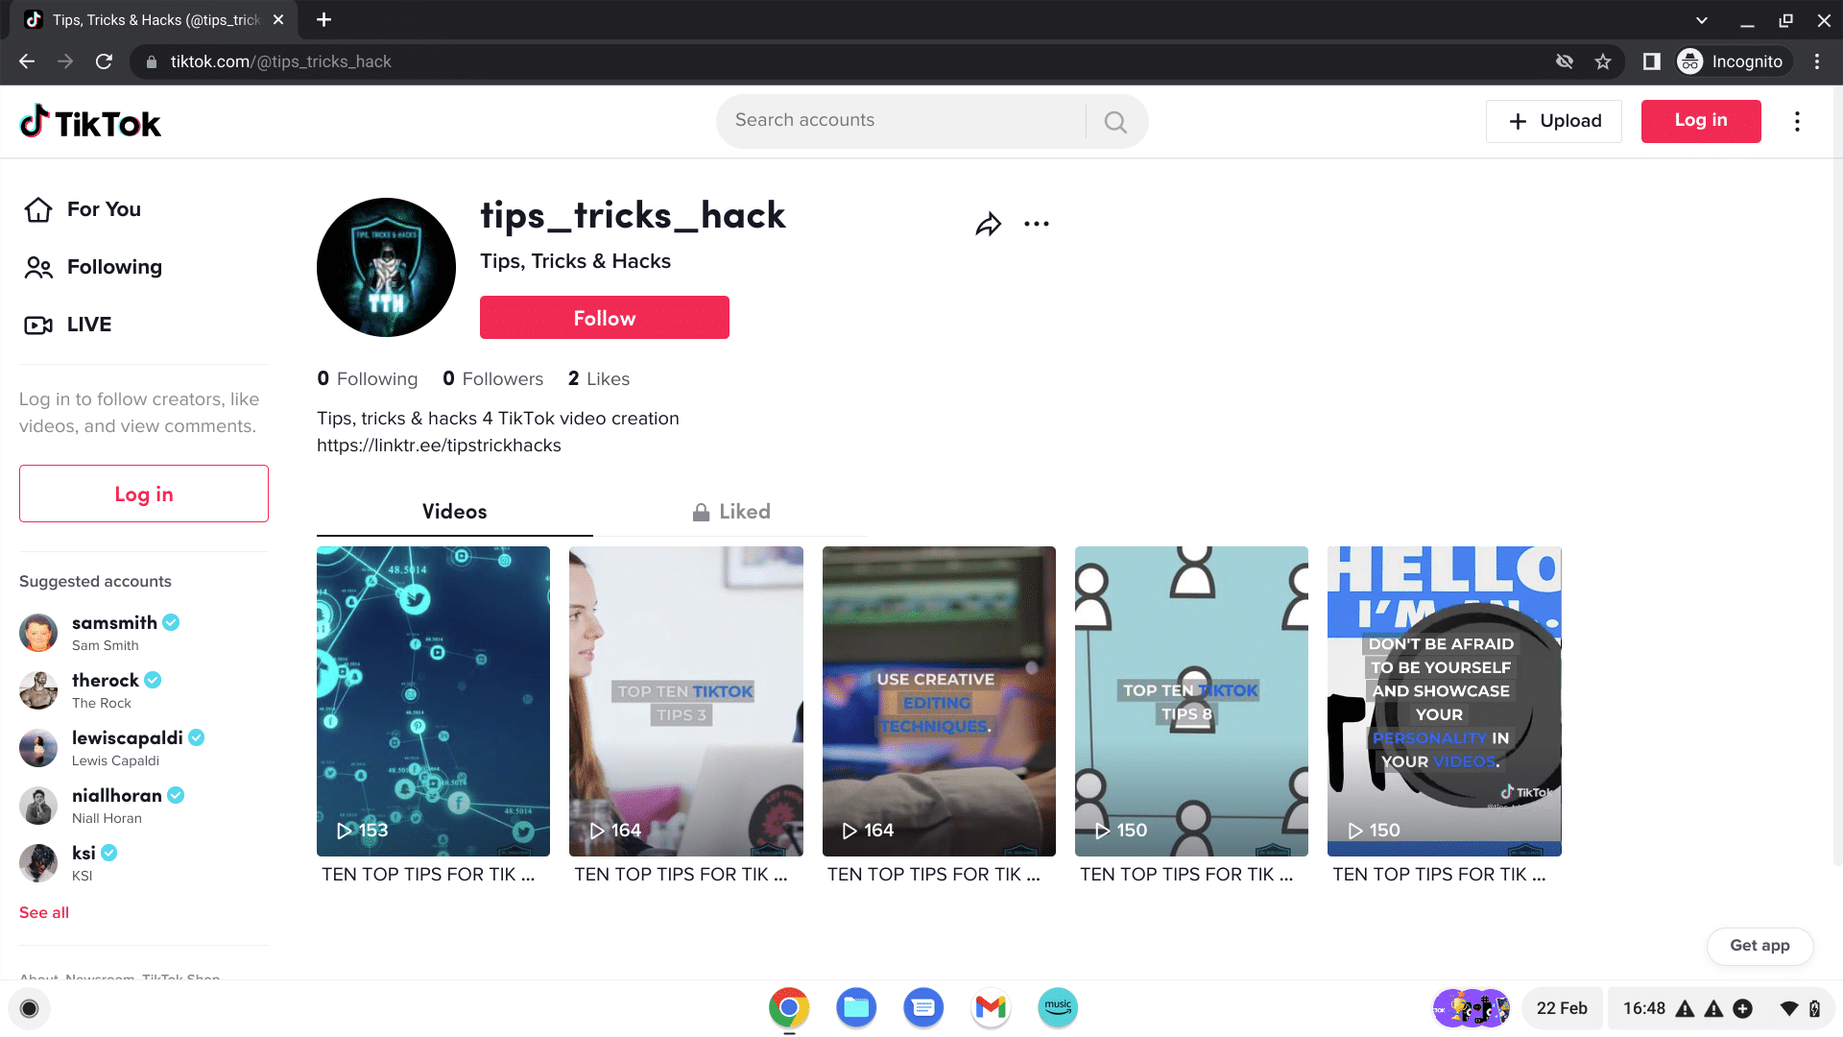The height and width of the screenshot is (1037, 1843).
Task: Click the Log in red button top right
Action: [1701, 120]
